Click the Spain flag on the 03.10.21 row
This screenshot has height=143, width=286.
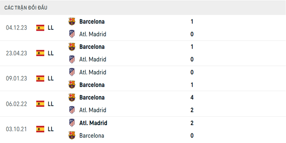[40, 129]
